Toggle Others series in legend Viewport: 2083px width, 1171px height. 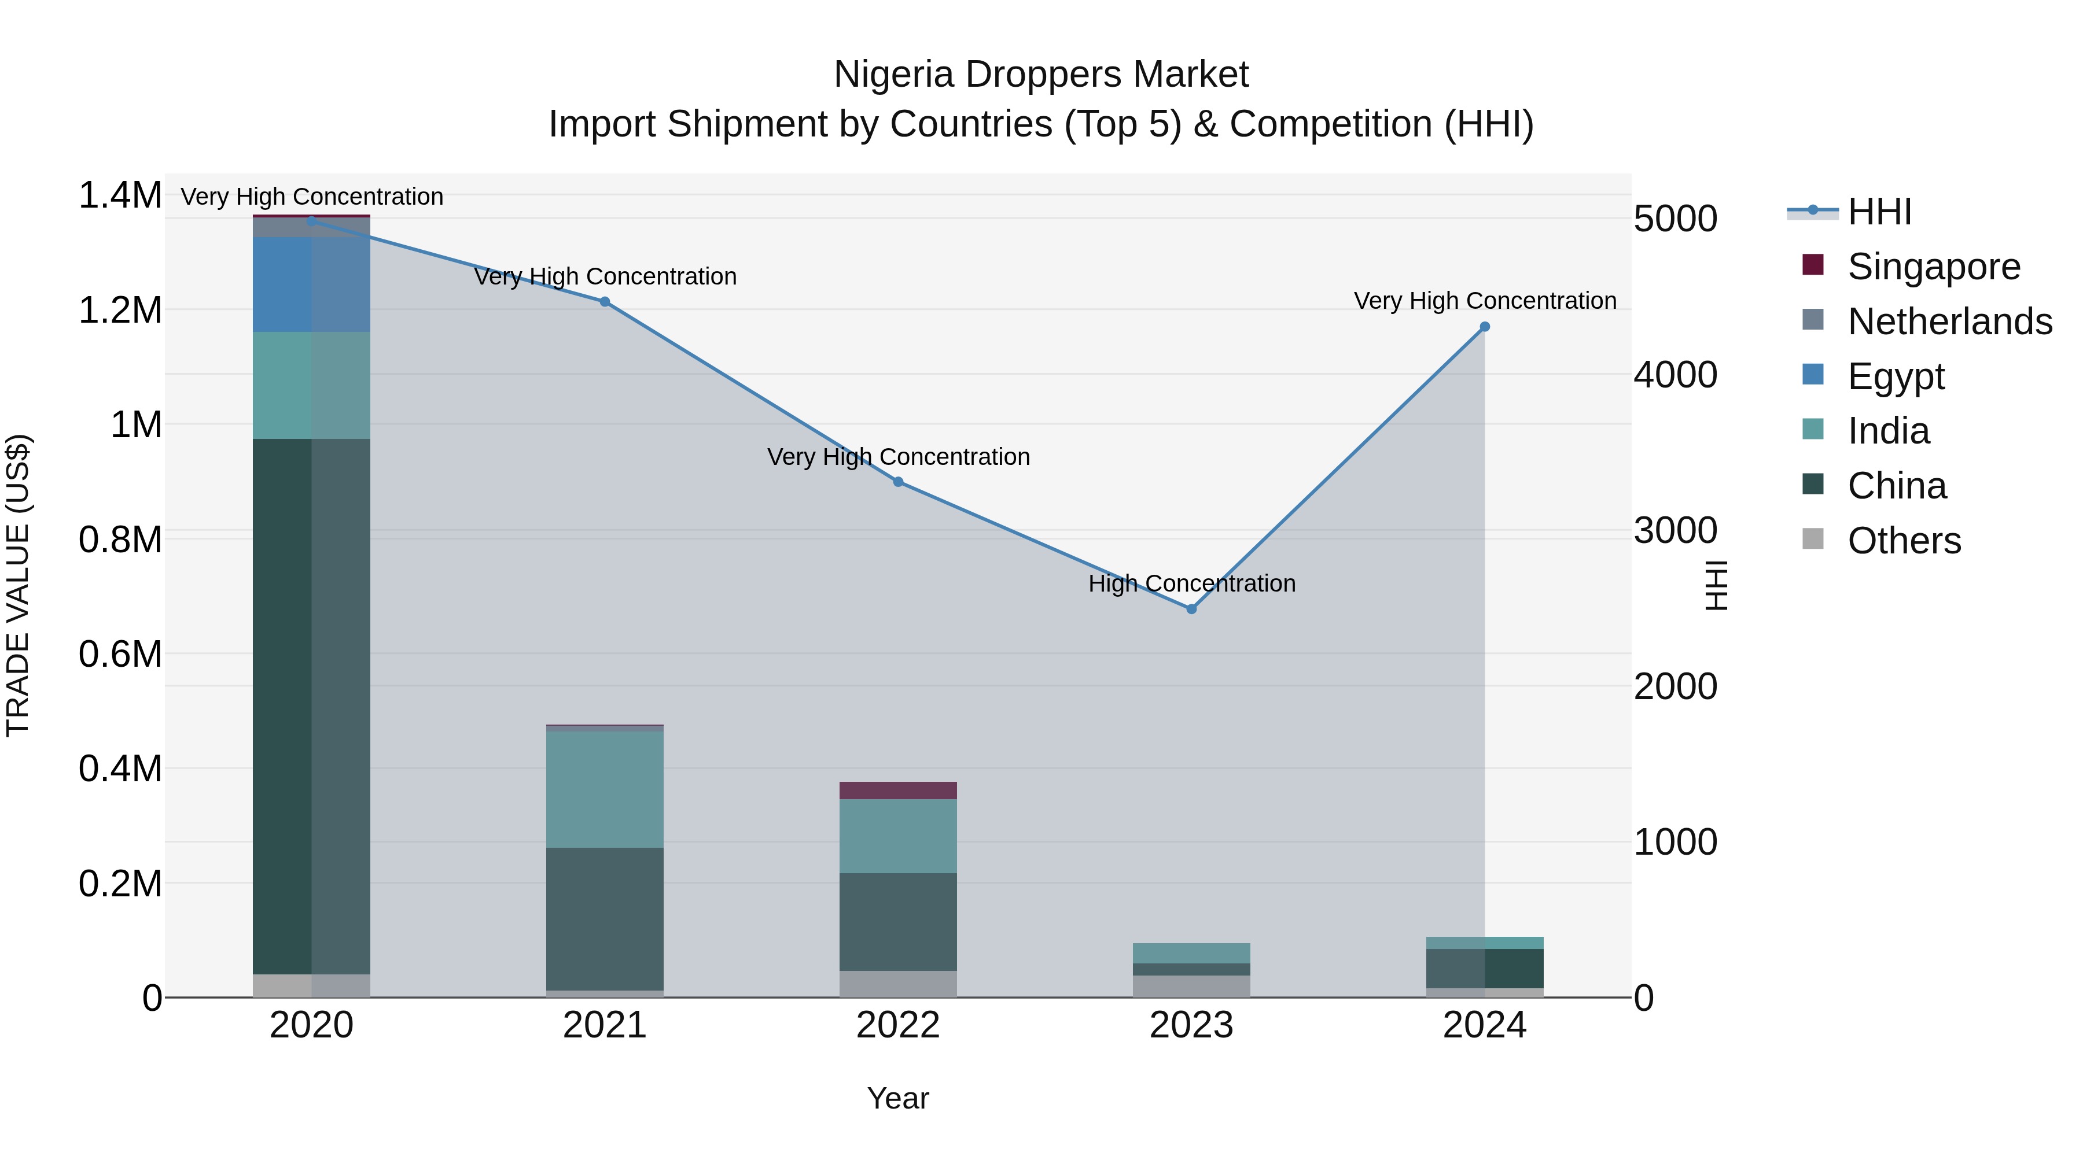coord(1882,540)
